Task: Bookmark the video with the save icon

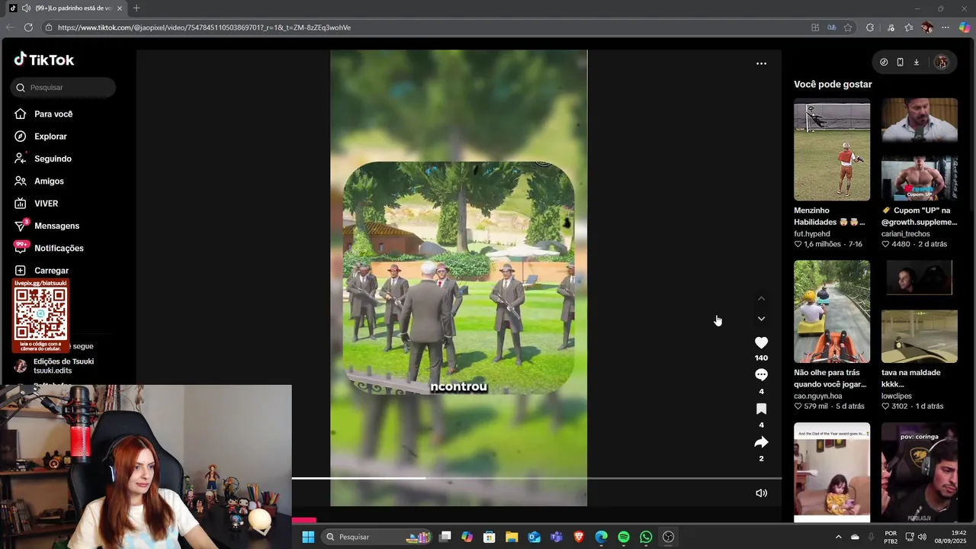Action: [x=761, y=409]
